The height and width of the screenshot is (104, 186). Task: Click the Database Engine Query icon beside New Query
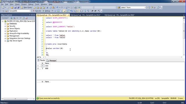pyautogui.click(x=34, y=8)
